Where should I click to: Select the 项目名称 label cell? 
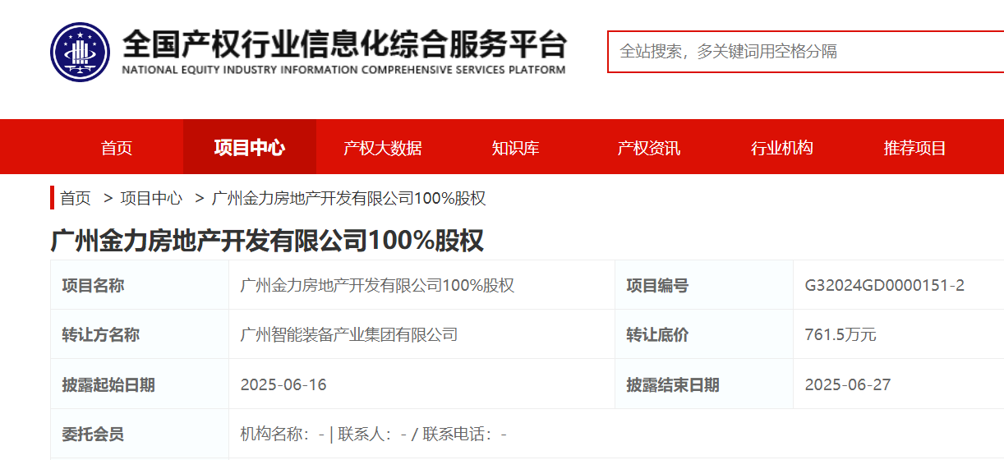tap(140, 285)
